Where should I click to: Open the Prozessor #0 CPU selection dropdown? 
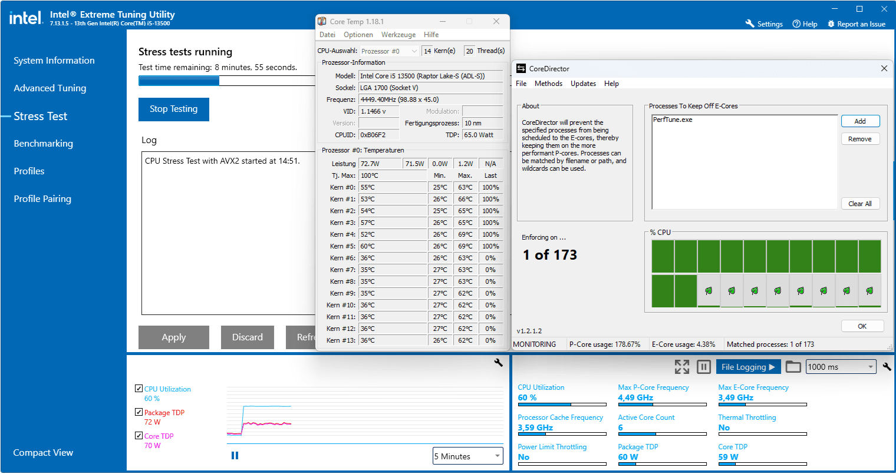tap(389, 51)
